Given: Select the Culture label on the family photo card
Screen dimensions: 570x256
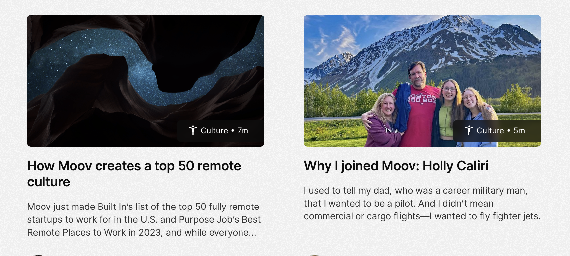Looking at the screenshot, I should (490, 131).
